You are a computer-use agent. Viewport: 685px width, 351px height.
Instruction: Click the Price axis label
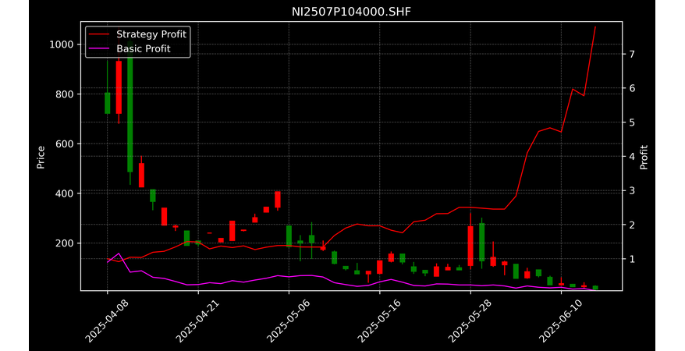(x=41, y=157)
